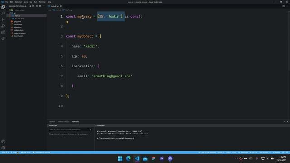
Task: Select the main.ts editor tab
Action: pos(54,6)
